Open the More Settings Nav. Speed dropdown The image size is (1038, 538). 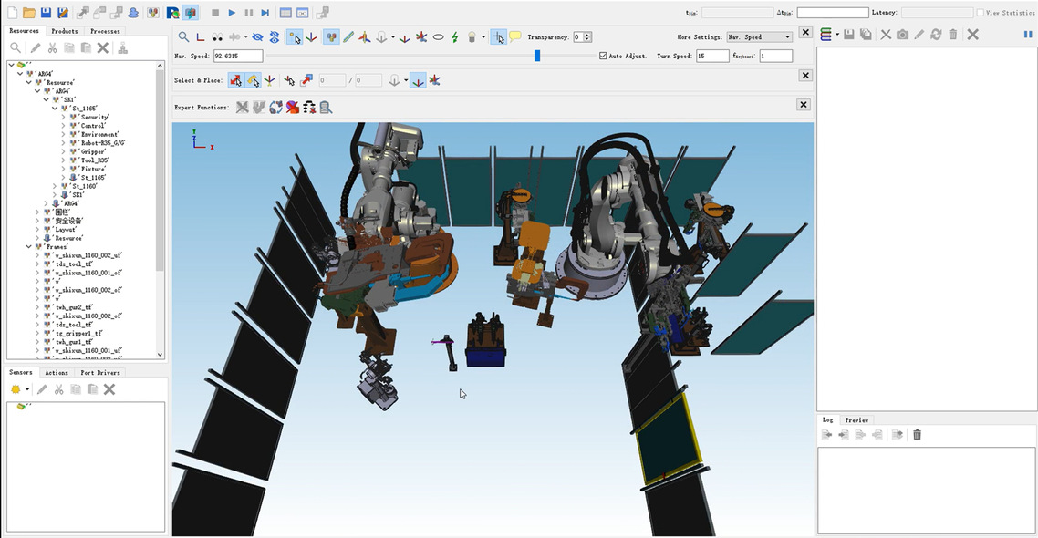(x=759, y=37)
